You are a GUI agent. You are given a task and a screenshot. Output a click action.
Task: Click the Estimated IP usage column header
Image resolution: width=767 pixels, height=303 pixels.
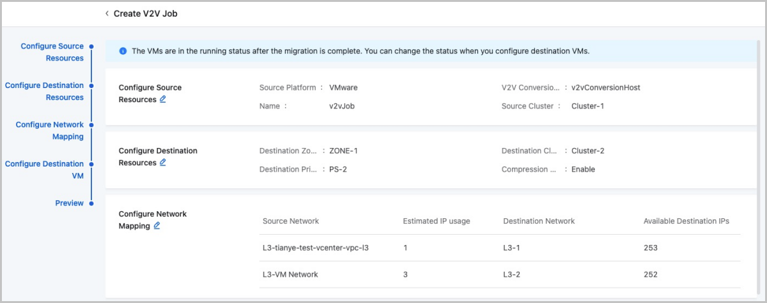click(x=437, y=221)
